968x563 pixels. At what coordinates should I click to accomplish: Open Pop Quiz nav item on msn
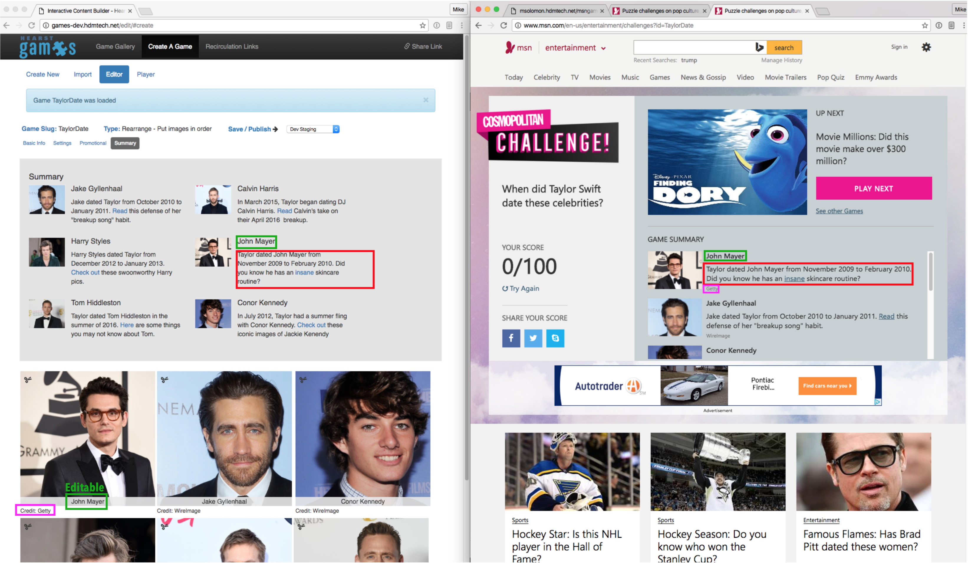pos(830,77)
